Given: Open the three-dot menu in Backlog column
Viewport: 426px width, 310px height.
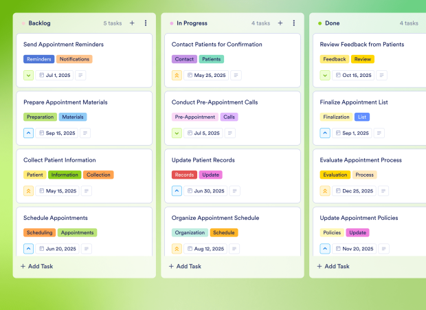Looking at the screenshot, I should click(146, 23).
